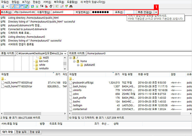Image resolution: width=192 pixels, height=136 pixels.
Task: Open the Site Manager dropdown arrow
Action: 7,6
